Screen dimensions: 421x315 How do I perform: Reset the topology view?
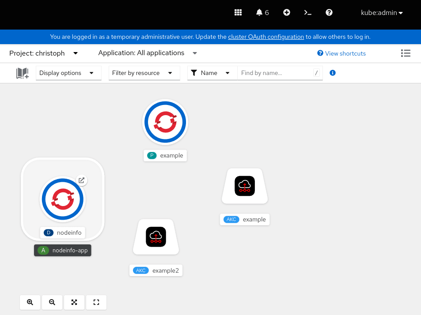(x=96, y=302)
